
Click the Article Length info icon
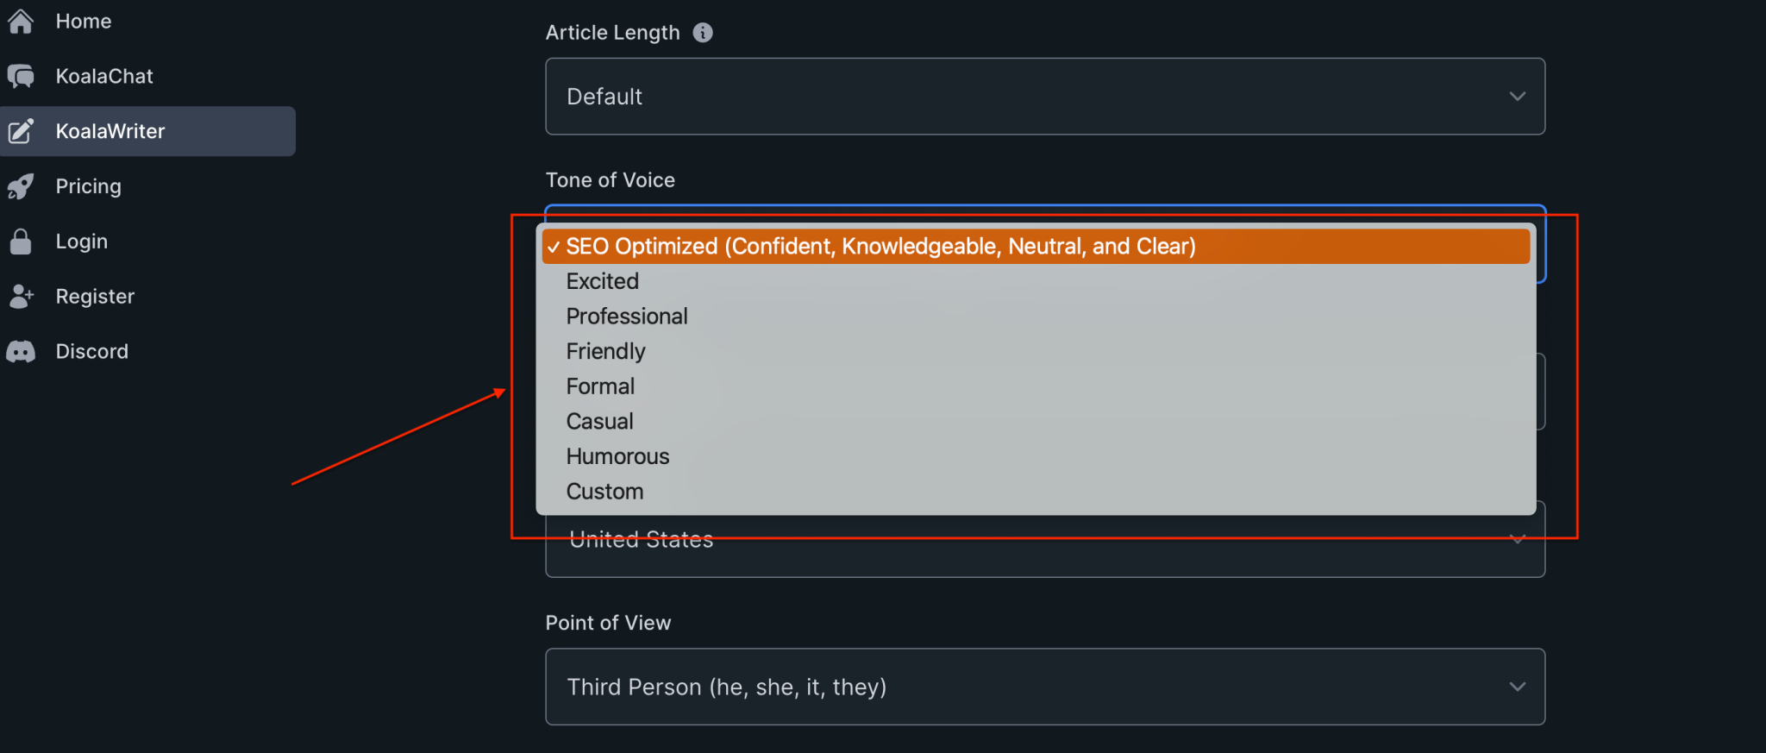click(703, 33)
